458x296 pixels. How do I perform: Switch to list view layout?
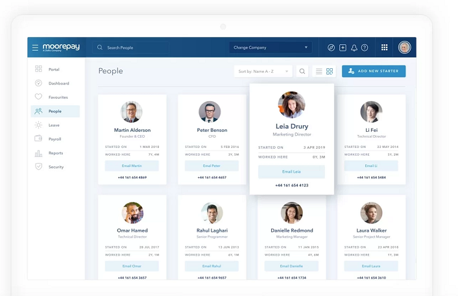coord(319,71)
